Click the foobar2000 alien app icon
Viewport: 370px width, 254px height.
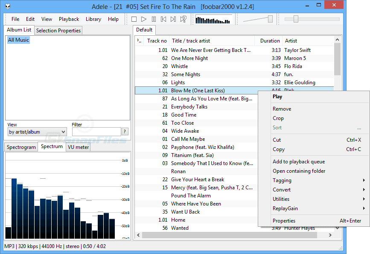(x=8, y=6)
